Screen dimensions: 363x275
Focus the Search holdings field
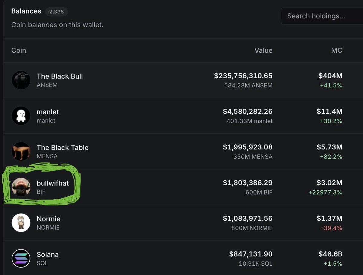tap(322, 16)
